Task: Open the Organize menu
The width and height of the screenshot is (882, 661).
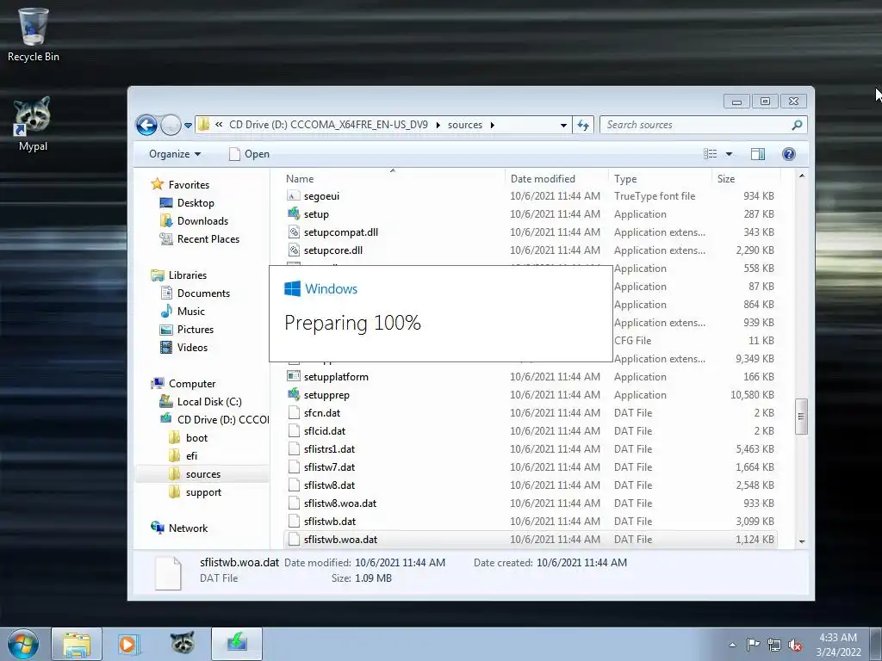Action: tap(175, 154)
